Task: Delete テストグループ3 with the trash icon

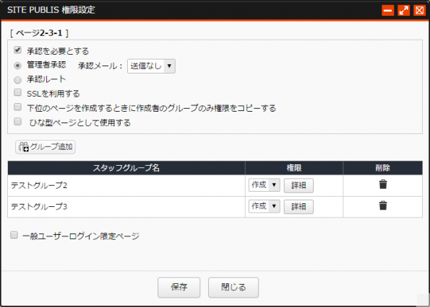Action: pos(383,205)
